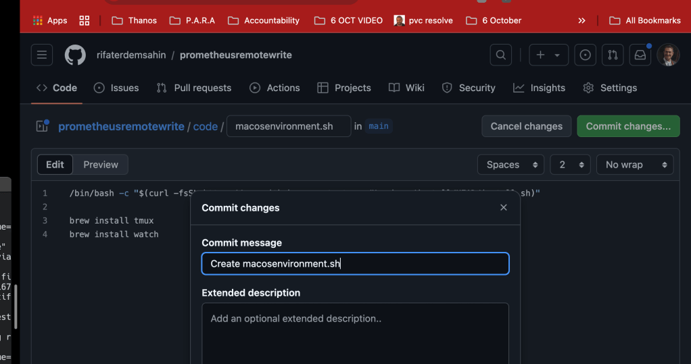Open the Create new plus dropdown
This screenshot has height=364, width=691.
point(548,55)
